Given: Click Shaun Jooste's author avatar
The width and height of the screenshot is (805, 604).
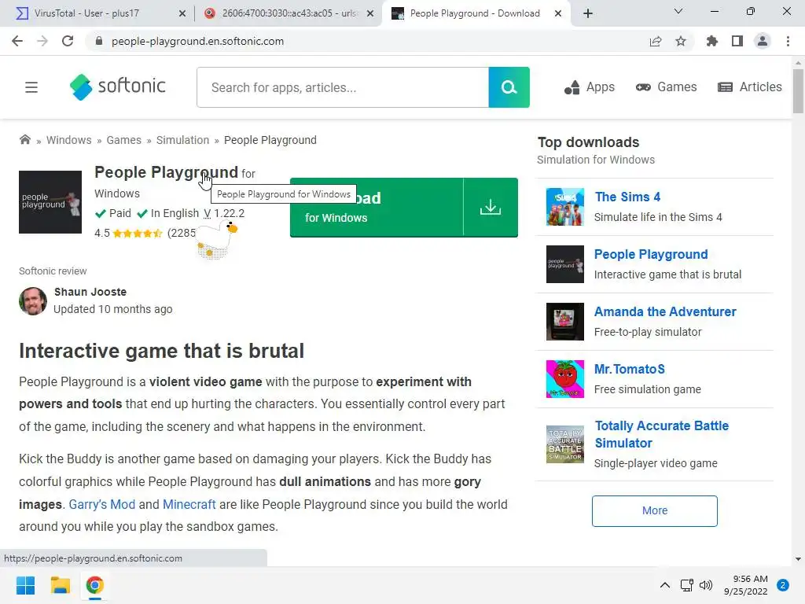Looking at the screenshot, I should click(x=33, y=301).
